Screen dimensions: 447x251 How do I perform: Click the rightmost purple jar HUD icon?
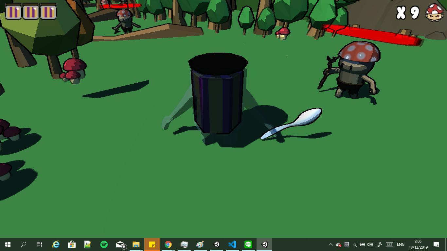(48, 12)
